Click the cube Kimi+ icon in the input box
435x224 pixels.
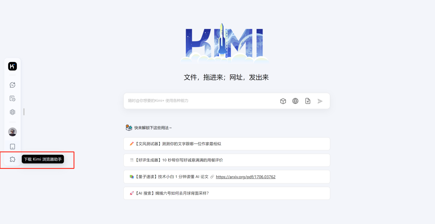(x=283, y=101)
